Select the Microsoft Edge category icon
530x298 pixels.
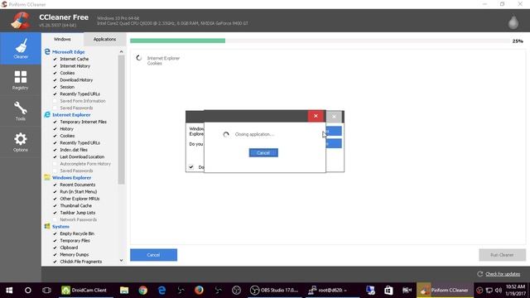pyautogui.click(x=47, y=51)
